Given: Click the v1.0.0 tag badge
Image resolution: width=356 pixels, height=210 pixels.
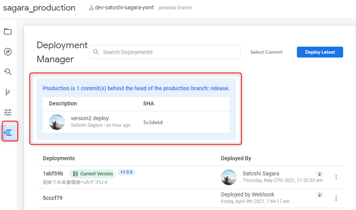Looking at the screenshot, I should [x=126, y=172].
